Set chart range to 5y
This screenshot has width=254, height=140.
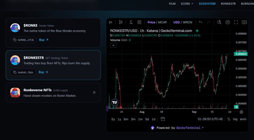coord(113,119)
